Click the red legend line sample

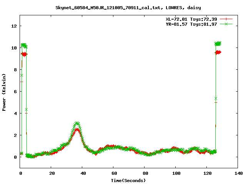tap(226, 19)
